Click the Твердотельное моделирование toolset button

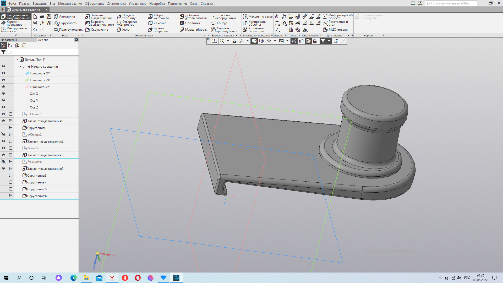[x=16, y=17]
